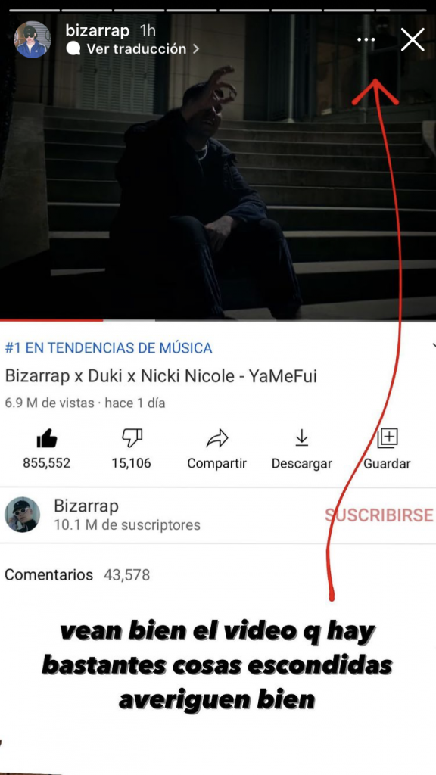Click the red video progress bar

coord(51,320)
